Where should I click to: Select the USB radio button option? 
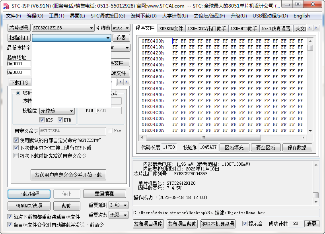click(x=18, y=93)
